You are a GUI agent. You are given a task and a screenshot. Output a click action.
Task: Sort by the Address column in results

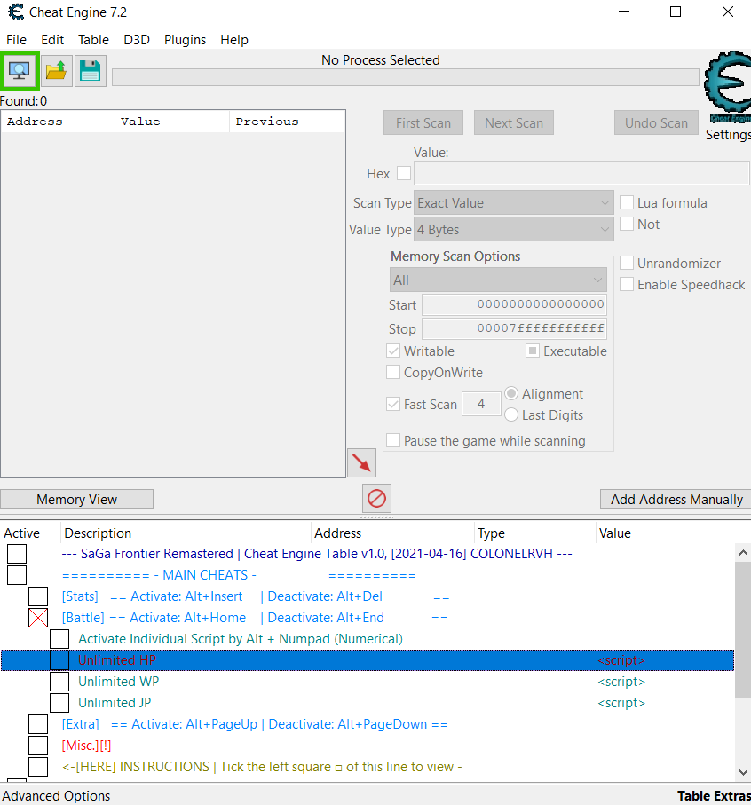coord(58,122)
